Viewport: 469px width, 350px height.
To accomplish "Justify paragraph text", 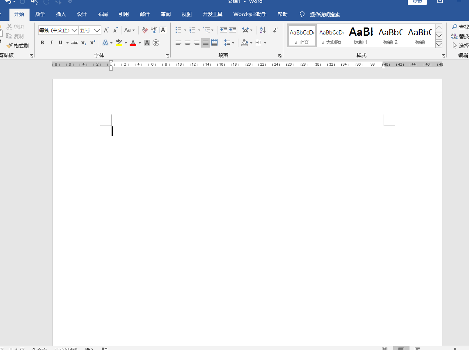I will tap(206, 43).
